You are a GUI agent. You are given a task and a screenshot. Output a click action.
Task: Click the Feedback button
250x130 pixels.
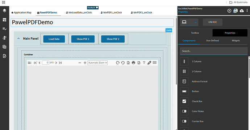(x=93, y=8)
